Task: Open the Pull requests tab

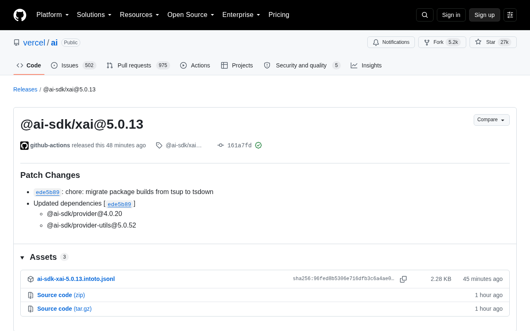Action: [x=138, y=65]
